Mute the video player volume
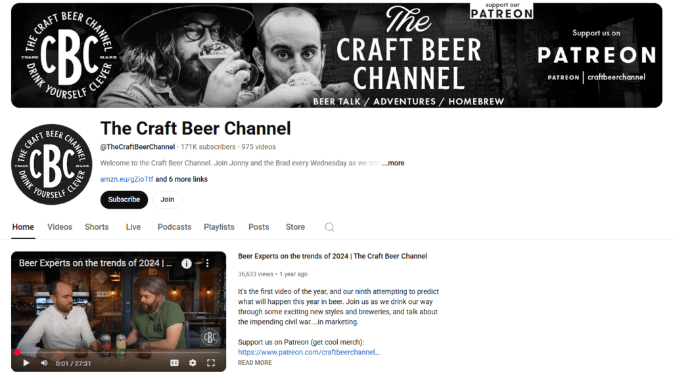Screen dimensions: 673x378 [44, 363]
